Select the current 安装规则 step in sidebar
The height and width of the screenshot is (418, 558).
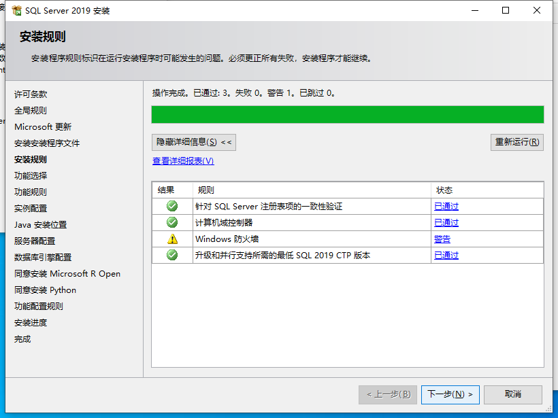[x=31, y=160]
